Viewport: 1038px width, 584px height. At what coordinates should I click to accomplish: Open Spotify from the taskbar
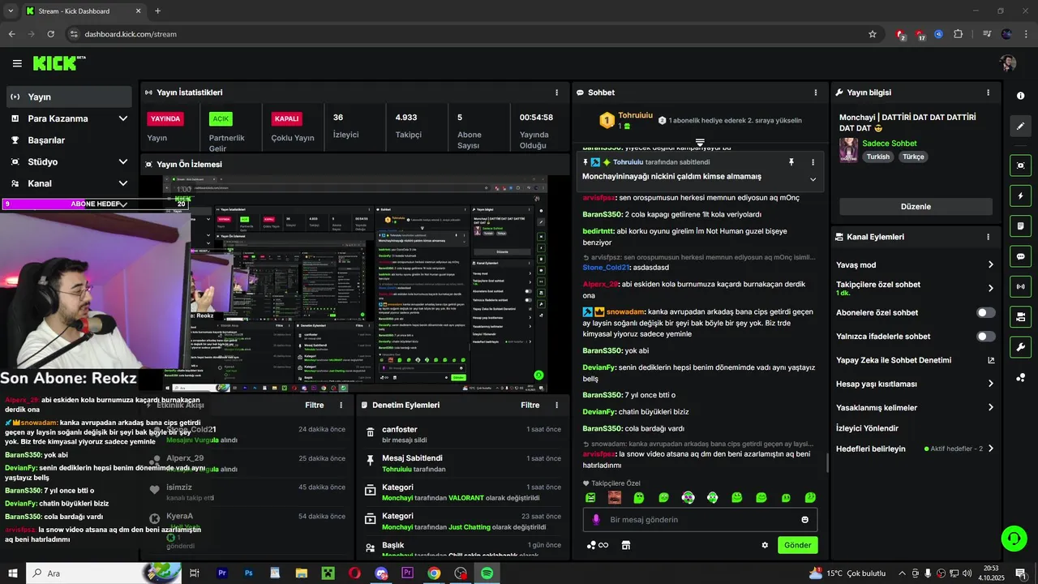point(487,573)
